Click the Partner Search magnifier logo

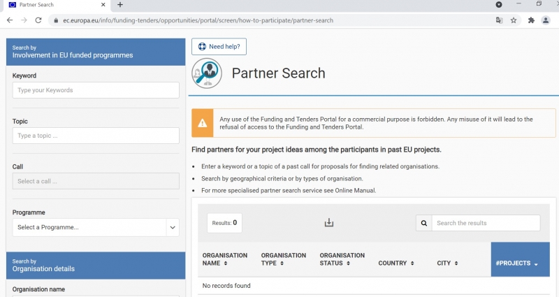pos(207,73)
